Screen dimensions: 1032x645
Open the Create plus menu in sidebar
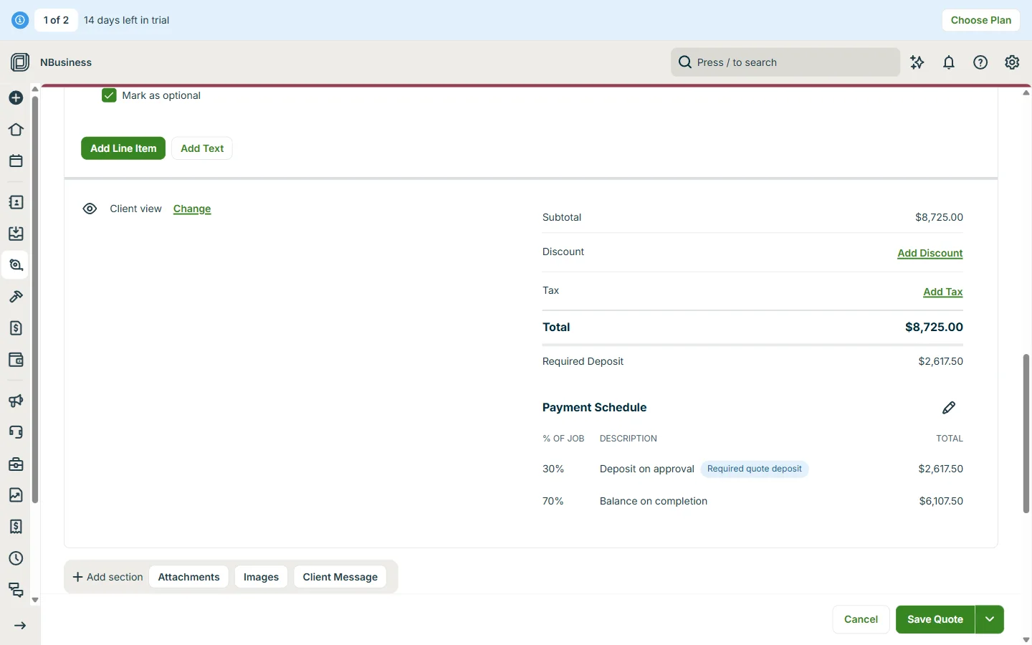(16, 97)
